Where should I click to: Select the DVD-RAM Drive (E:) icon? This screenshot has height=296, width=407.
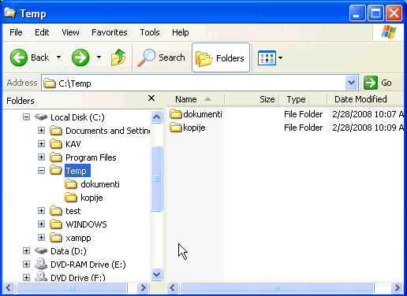pyautogui.click(x=41, y=264)
